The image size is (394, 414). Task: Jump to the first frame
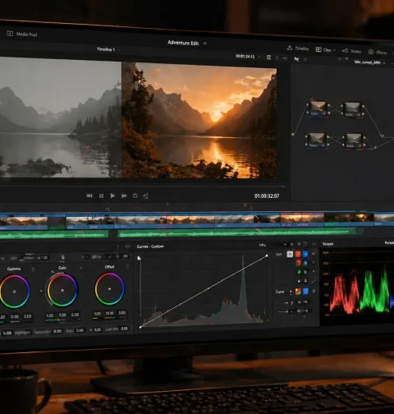click(x=89, y=195)
